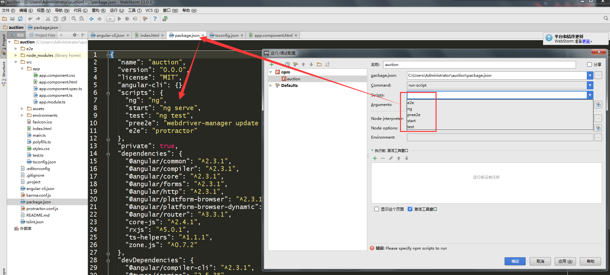Open the VCS (S) menu

152,10
